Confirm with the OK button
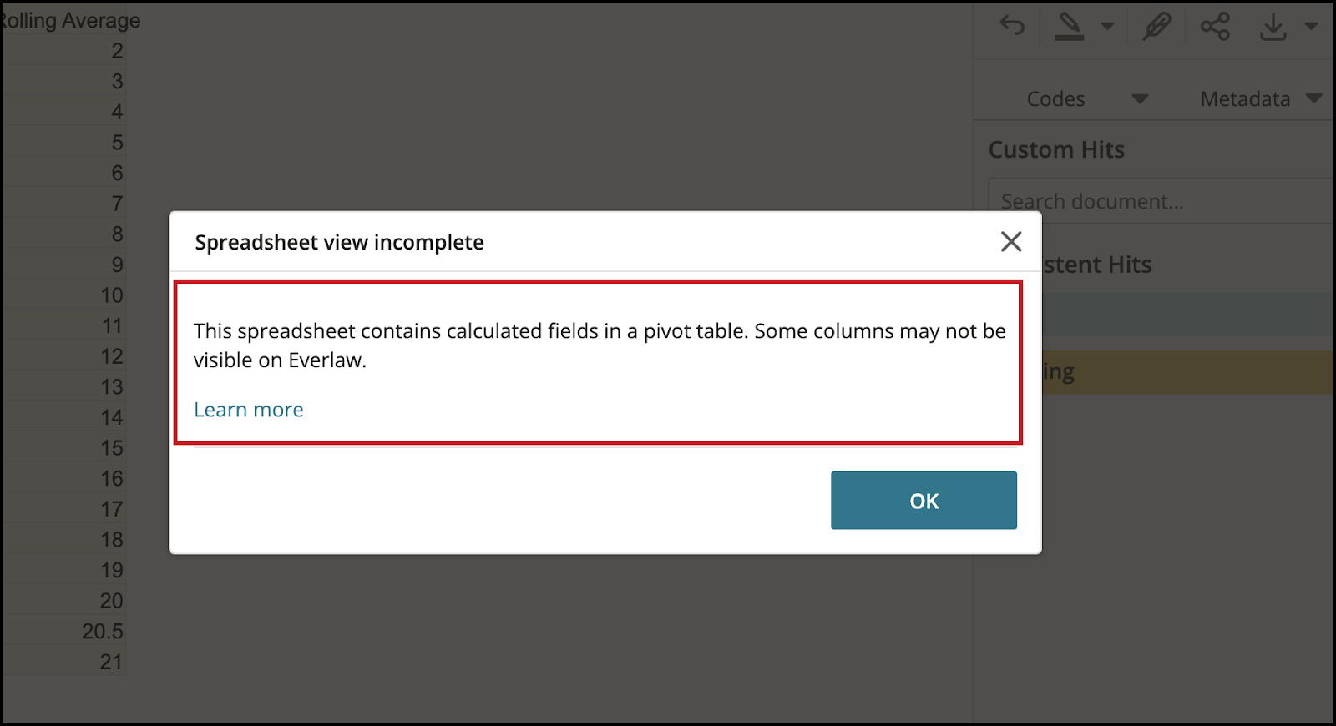Screen dimensions: 1336x726 pyautogui.click(x=924, y=501)
